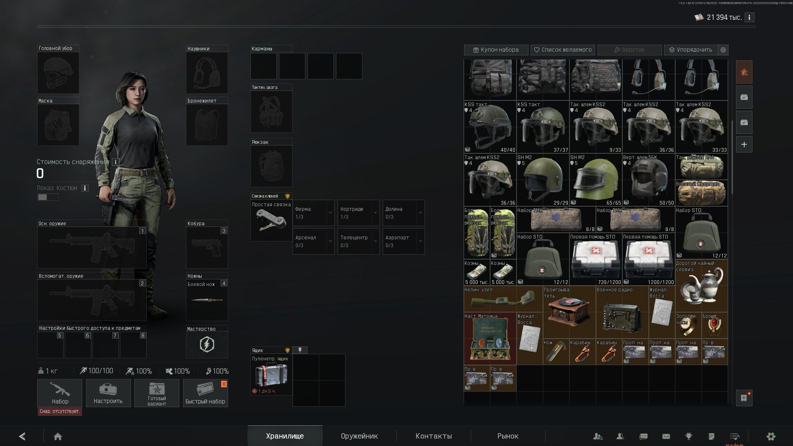Switch to the Хранилище tab
Image resolution: width=793 pixels, height=446 pixels.
click(285, 436)
